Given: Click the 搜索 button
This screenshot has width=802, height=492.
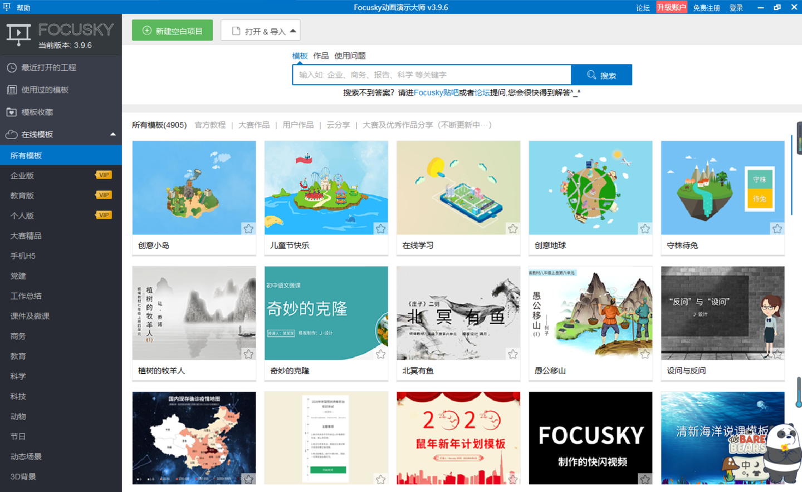Looking at the screenshot, I should 601,75.
